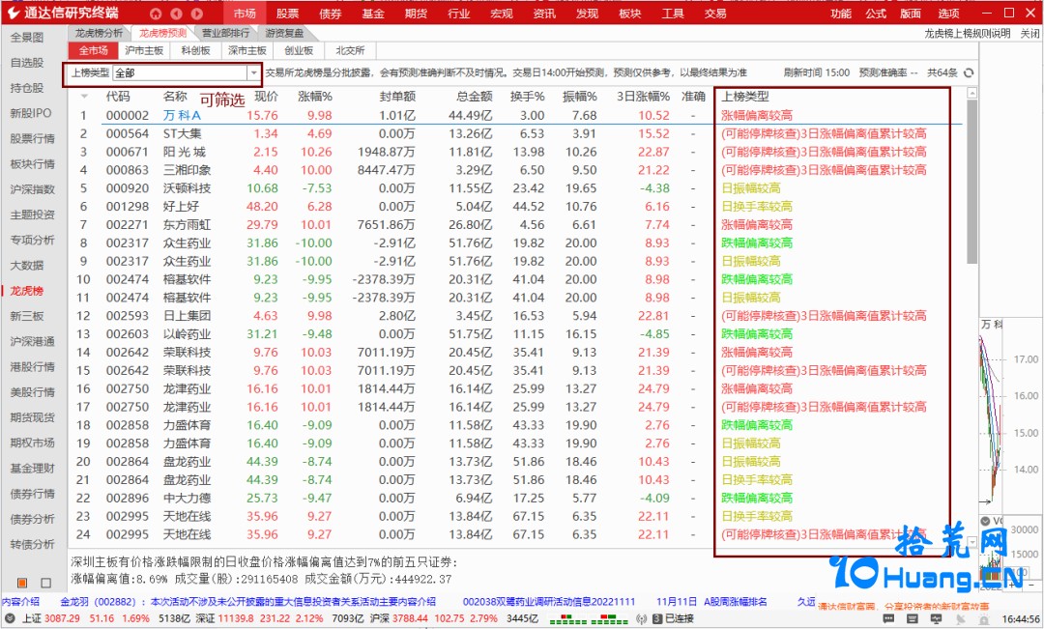
Task: Open the 市场 menu
Action: (245, 14)
